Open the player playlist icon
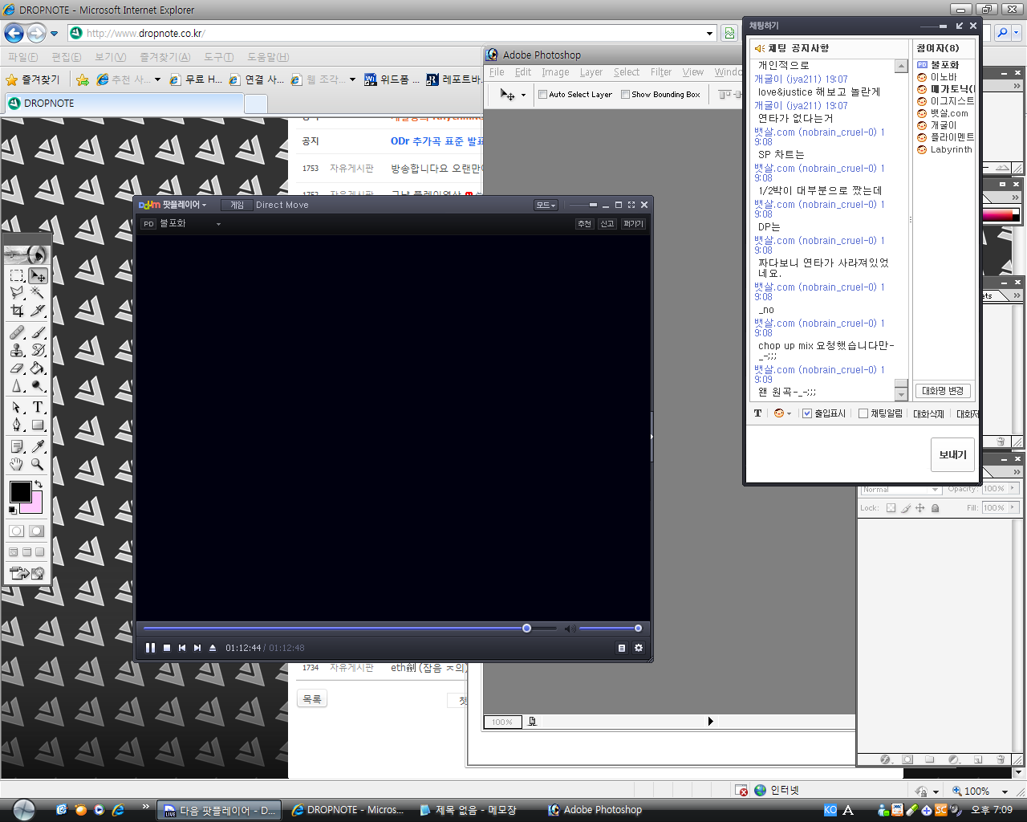The height and width of the screenshot is (822, 1027). click(622, 648)
